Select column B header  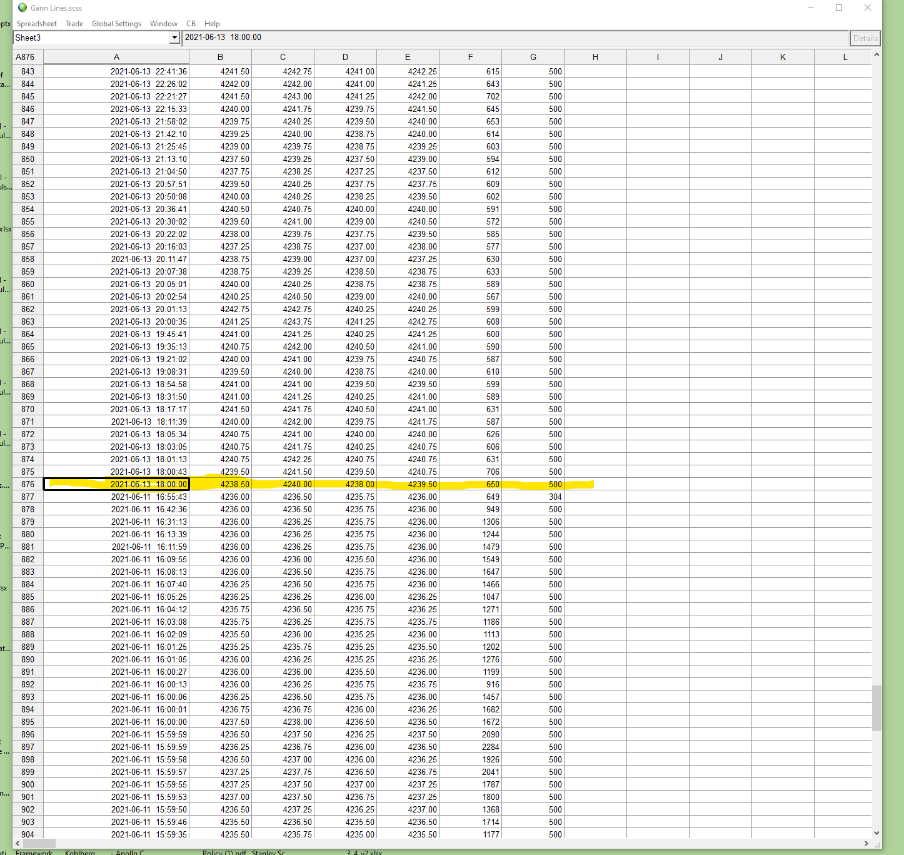(x=220, y=57)
